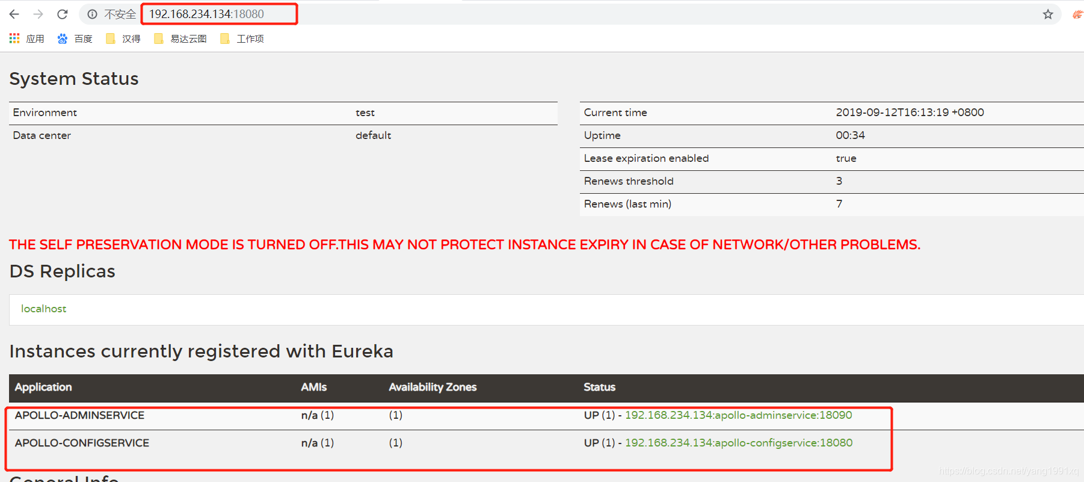Click the Availability Zones column header
This screenshot has width=1084, height=482.
coord(433,387)
